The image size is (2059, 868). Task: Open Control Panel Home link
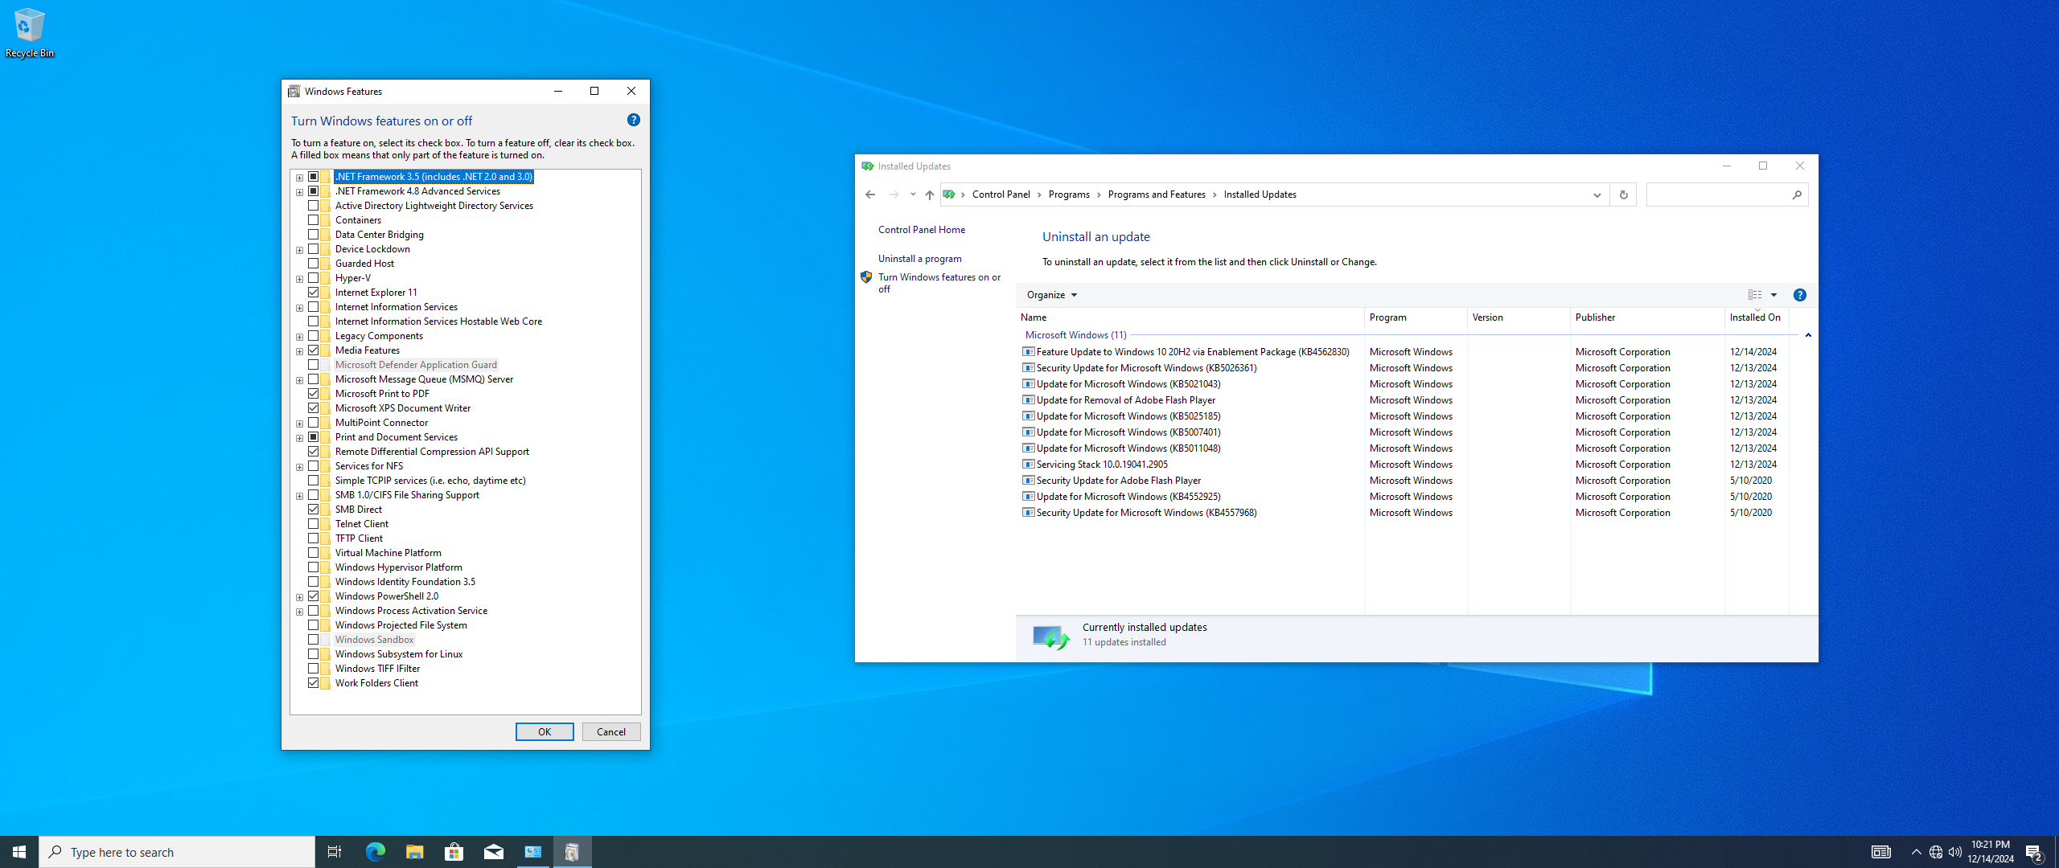pyautogui.click(x=922, y=230)
